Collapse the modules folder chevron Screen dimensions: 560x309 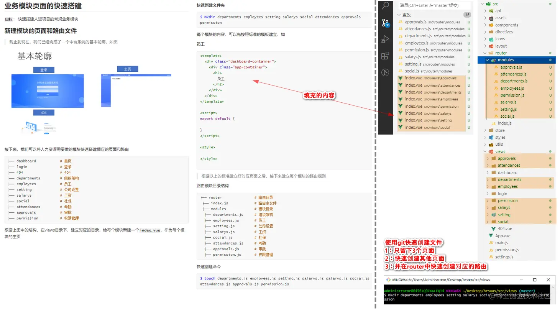(488, 60)
